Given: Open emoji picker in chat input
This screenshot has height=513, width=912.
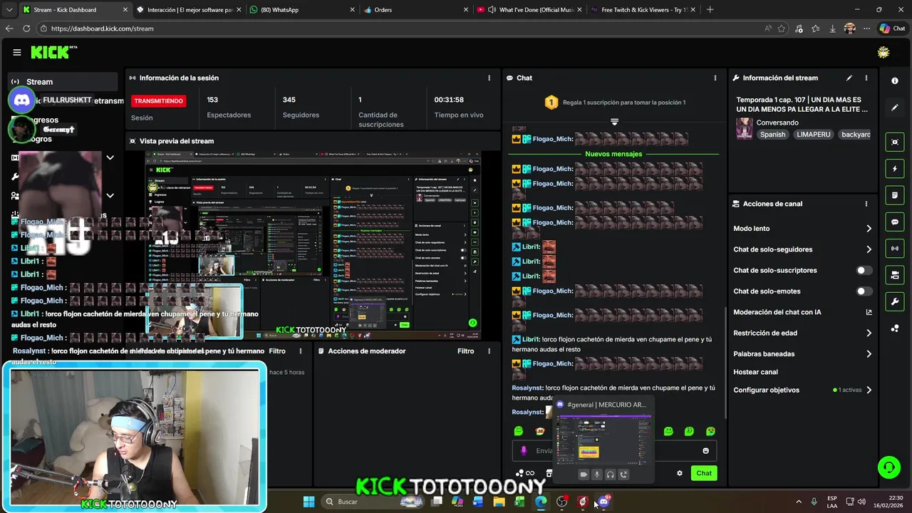Looking at the screenshot, I should coord(706,450).
